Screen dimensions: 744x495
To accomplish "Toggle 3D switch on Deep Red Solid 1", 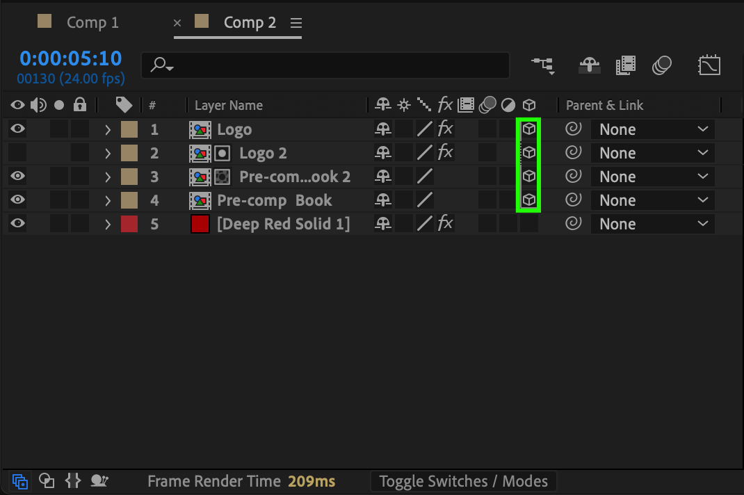I will [x=529, y=224].
